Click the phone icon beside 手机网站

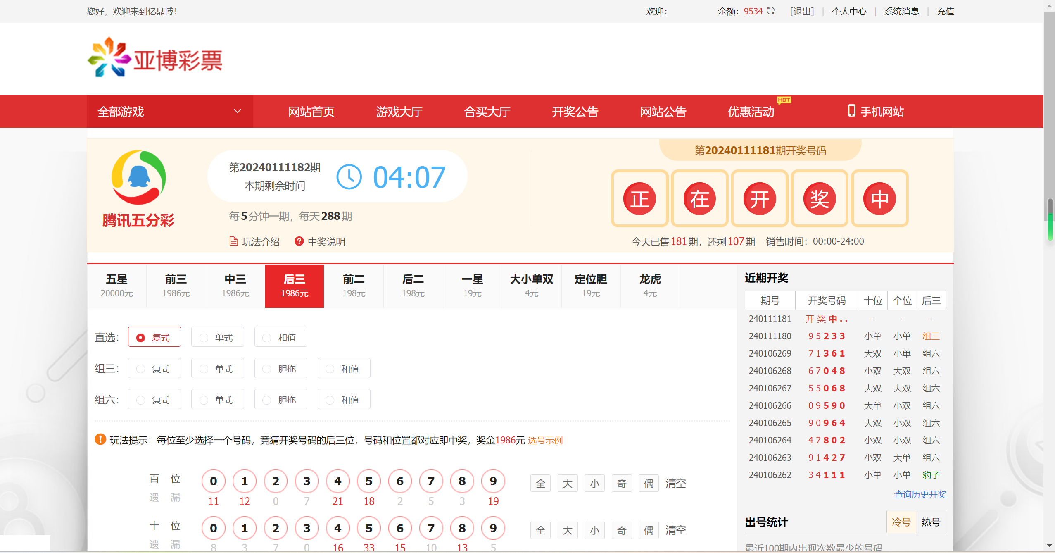851,111
